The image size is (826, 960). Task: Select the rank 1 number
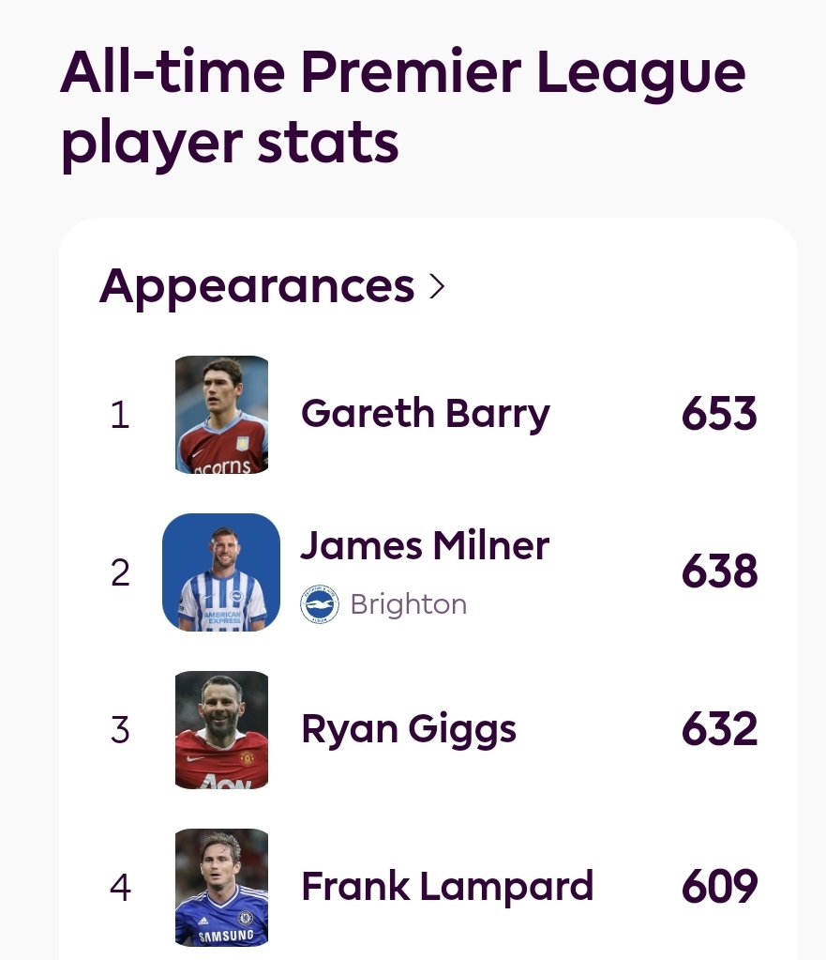(120, 415)
